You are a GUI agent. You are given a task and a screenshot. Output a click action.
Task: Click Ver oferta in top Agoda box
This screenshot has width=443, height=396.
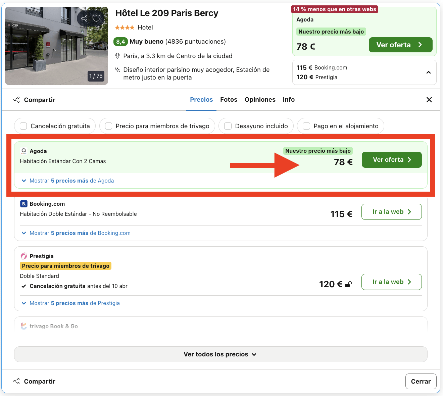point(400,45)
